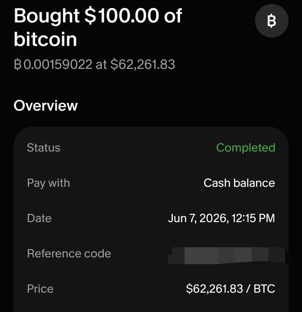Image resolution: width=302 pixels, height=312 pixels.
Task: Click the Price label
Action: point(40,289)
